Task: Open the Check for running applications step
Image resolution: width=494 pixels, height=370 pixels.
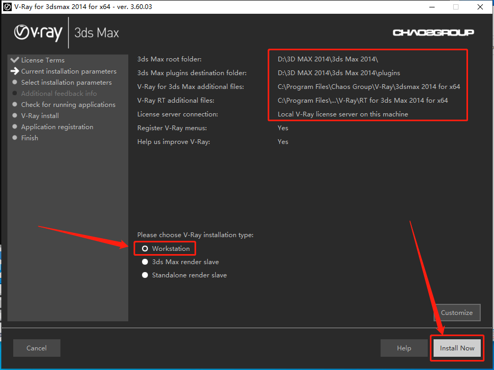Action: point(68,104)
